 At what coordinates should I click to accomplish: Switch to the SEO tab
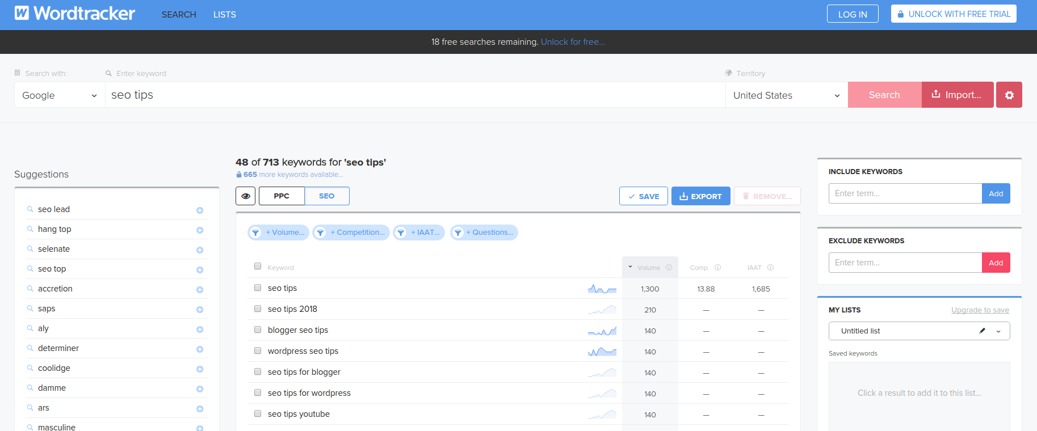[x=327, y=196]
